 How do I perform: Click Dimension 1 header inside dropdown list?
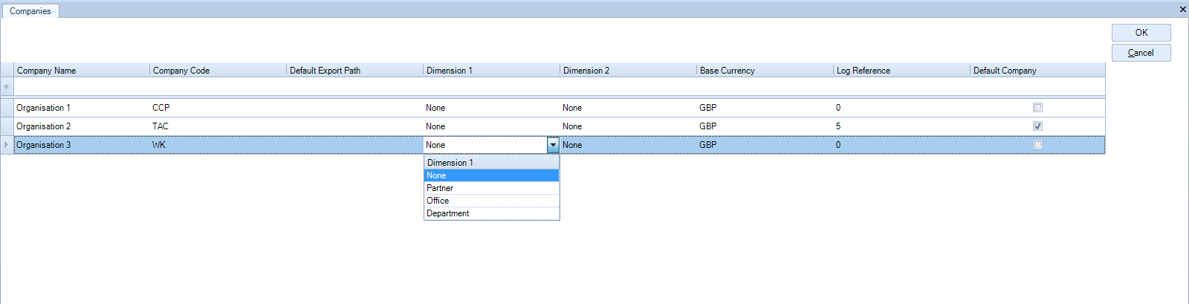491,163
